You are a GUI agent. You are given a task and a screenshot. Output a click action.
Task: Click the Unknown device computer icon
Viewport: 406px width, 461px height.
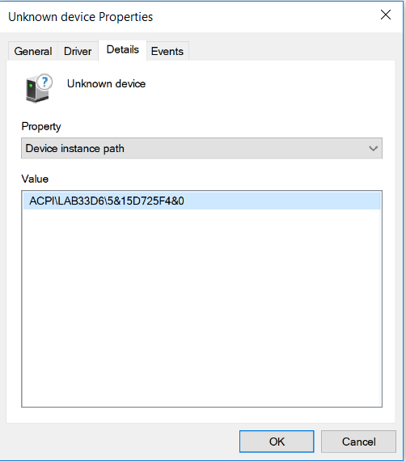coord(39,88)
